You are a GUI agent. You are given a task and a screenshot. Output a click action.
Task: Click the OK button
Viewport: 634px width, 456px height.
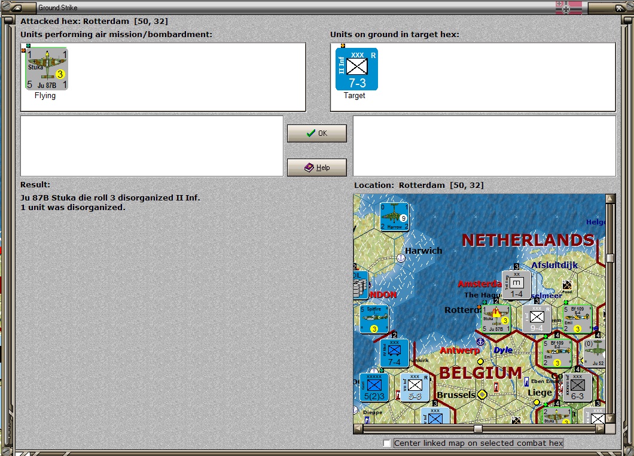click(x=316, y=133)
